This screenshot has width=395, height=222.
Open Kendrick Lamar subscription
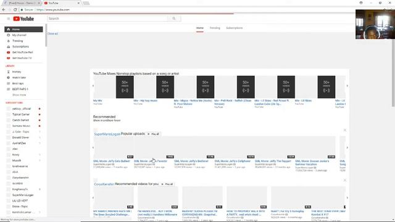click(23, 212)
